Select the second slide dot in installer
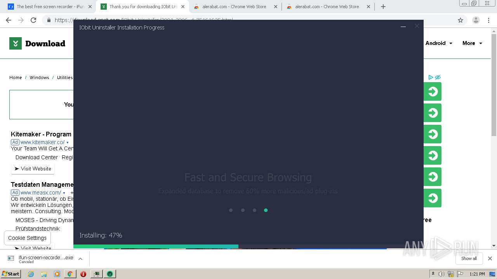 (243, 210)
